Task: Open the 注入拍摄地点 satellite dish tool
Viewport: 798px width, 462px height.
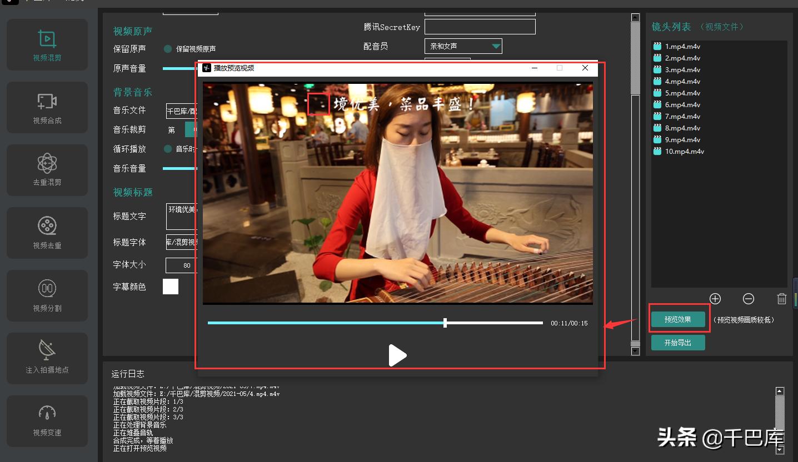Action: [47, 358]
